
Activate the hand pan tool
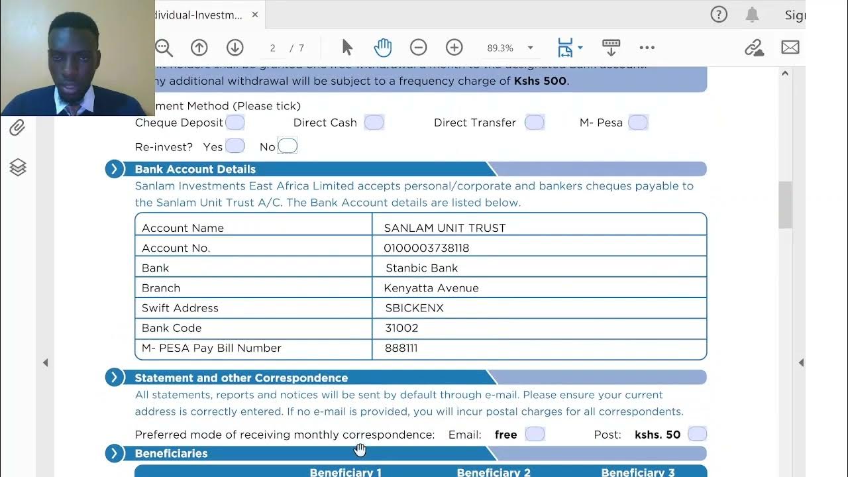point(383,48)
